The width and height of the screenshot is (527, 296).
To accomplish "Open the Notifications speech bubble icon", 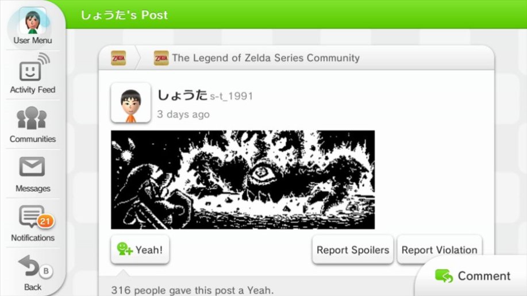I will point(32,216).
